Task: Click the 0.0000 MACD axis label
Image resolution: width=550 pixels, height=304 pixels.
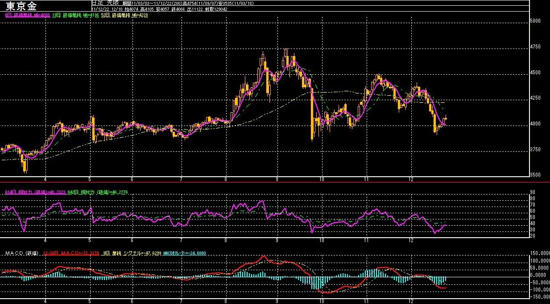Action: point(538,275)
